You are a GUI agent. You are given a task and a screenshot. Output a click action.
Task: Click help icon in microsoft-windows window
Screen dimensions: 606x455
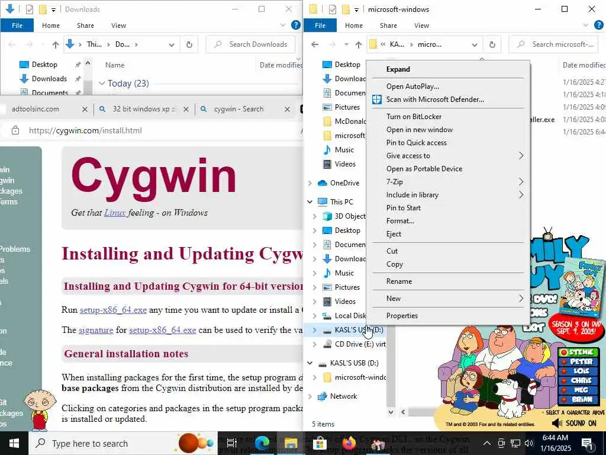point(599,25)
